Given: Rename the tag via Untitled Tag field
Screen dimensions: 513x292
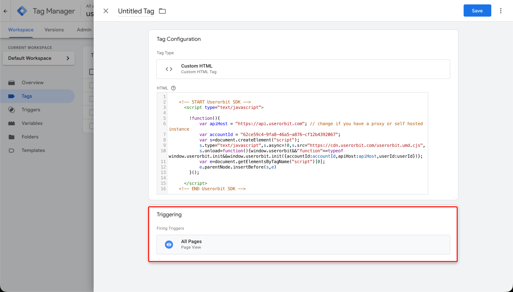Looking at the screenshot, I should (x=136, y=11).
